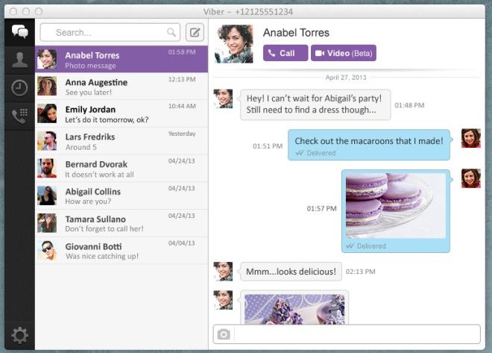The width and height of the screenshot is (492, 353).
Task: Click the camera attach photo icon
Action: (x=224, y=334)
